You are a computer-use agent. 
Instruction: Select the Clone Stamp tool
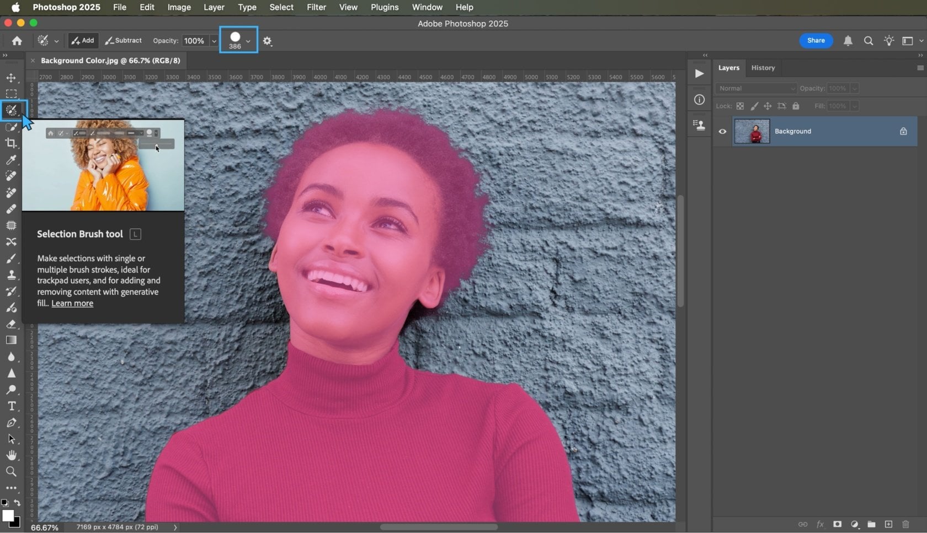[12, 275]
